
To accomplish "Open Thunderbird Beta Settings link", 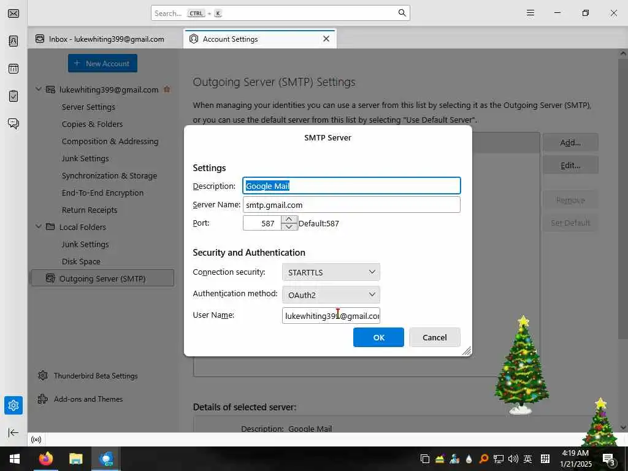I will click(x=96, y=376).
